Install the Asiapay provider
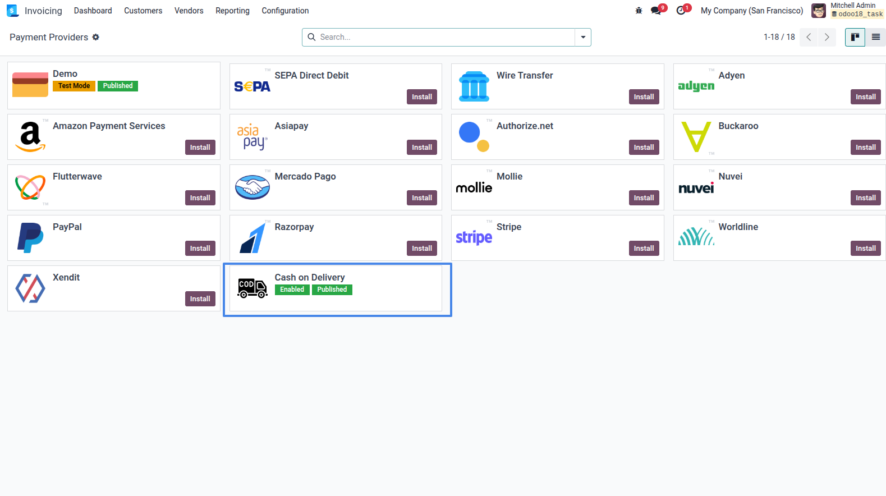The height and width of the screenshot is (496, 886). 422,148
